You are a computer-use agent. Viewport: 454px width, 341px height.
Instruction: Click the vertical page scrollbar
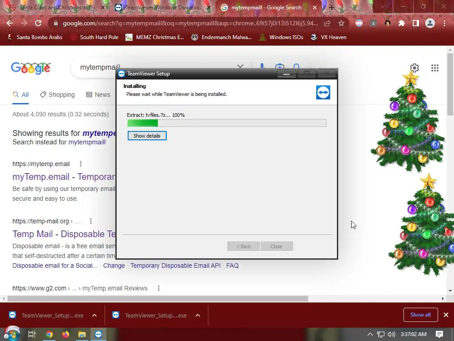click(450, 84)
